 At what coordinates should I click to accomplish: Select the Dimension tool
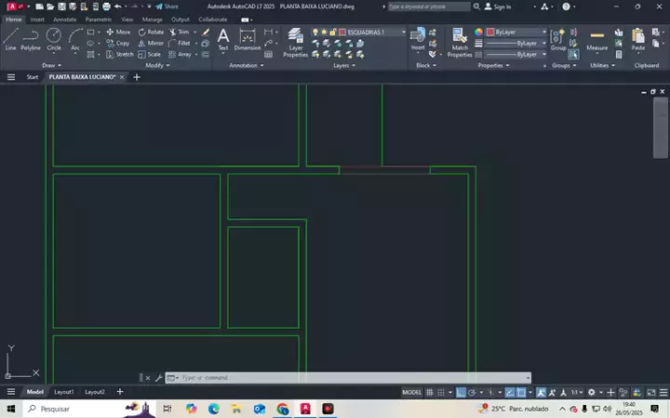pyautogui.click(x=248, y=38)
